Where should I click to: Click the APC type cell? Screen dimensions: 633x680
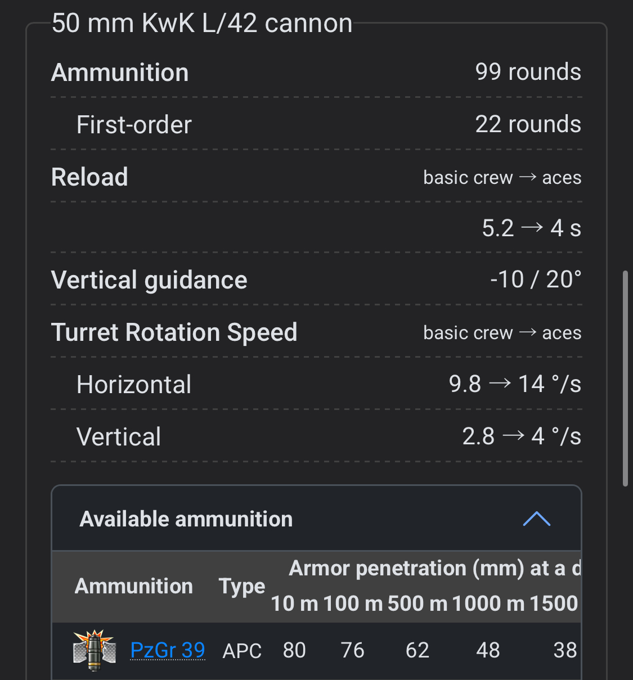point(242,651)
